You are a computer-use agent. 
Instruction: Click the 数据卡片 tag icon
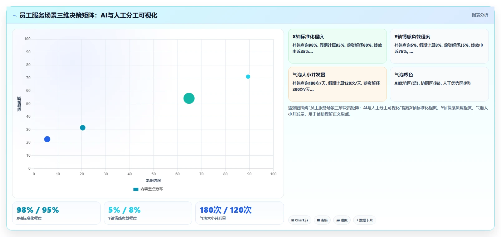coord(357,220)
